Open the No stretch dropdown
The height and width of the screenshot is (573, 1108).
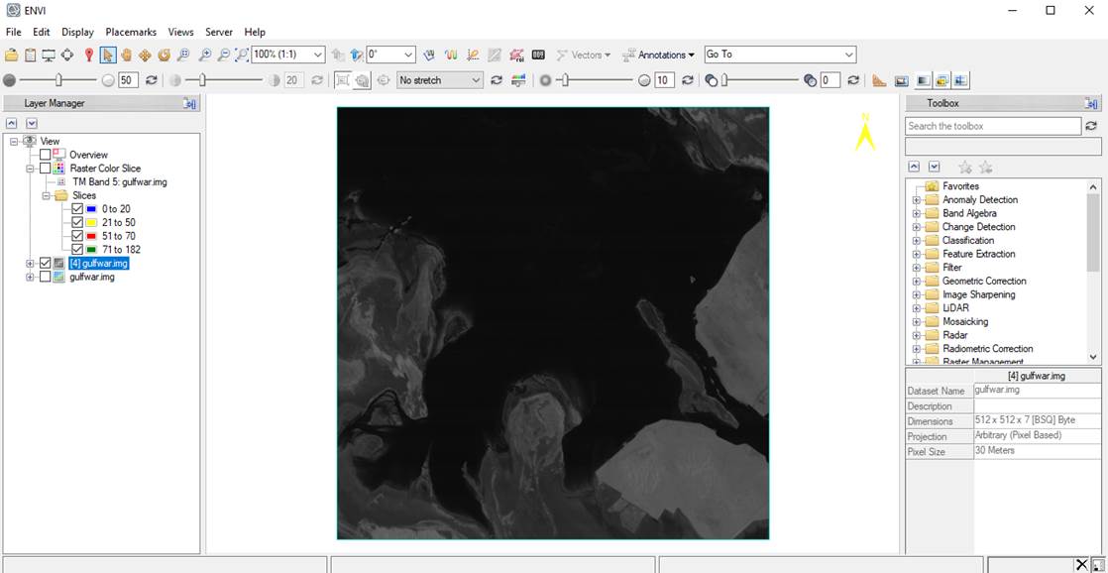[439, 80]
